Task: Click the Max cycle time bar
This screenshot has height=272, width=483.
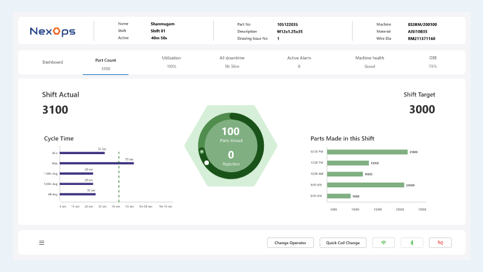Action: click(x=97, y=163)
